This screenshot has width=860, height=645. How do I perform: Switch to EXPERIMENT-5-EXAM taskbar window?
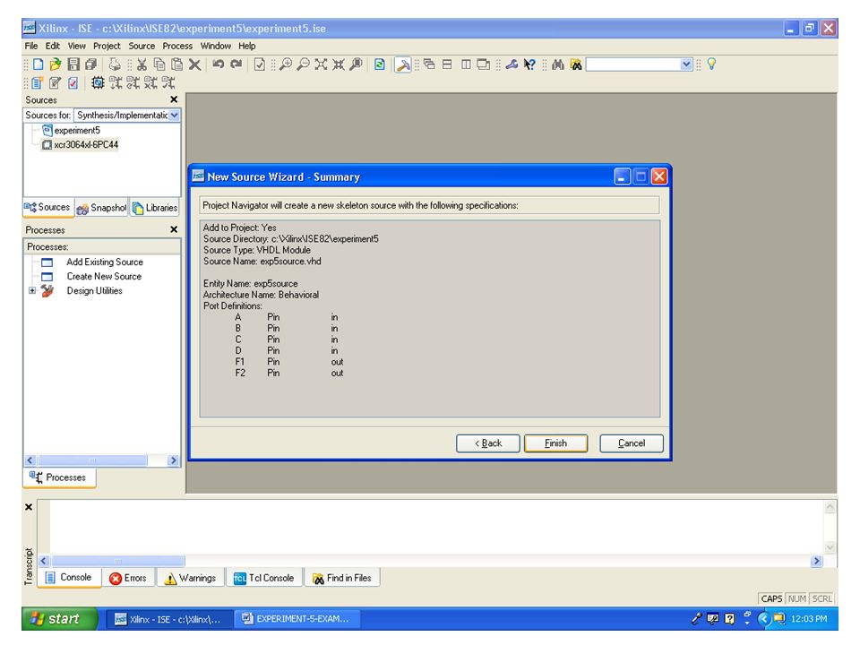click(297, 619)
